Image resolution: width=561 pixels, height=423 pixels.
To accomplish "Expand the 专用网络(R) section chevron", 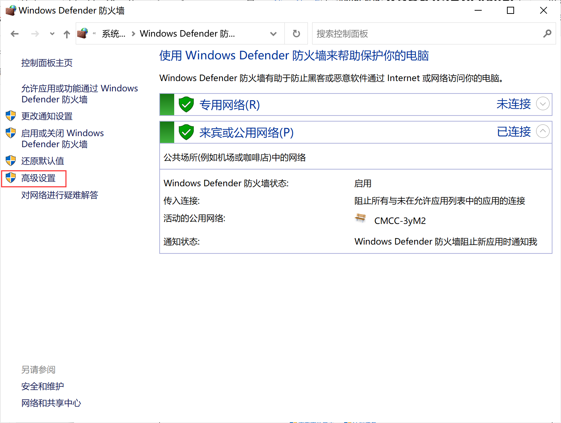I will point(543,104).
